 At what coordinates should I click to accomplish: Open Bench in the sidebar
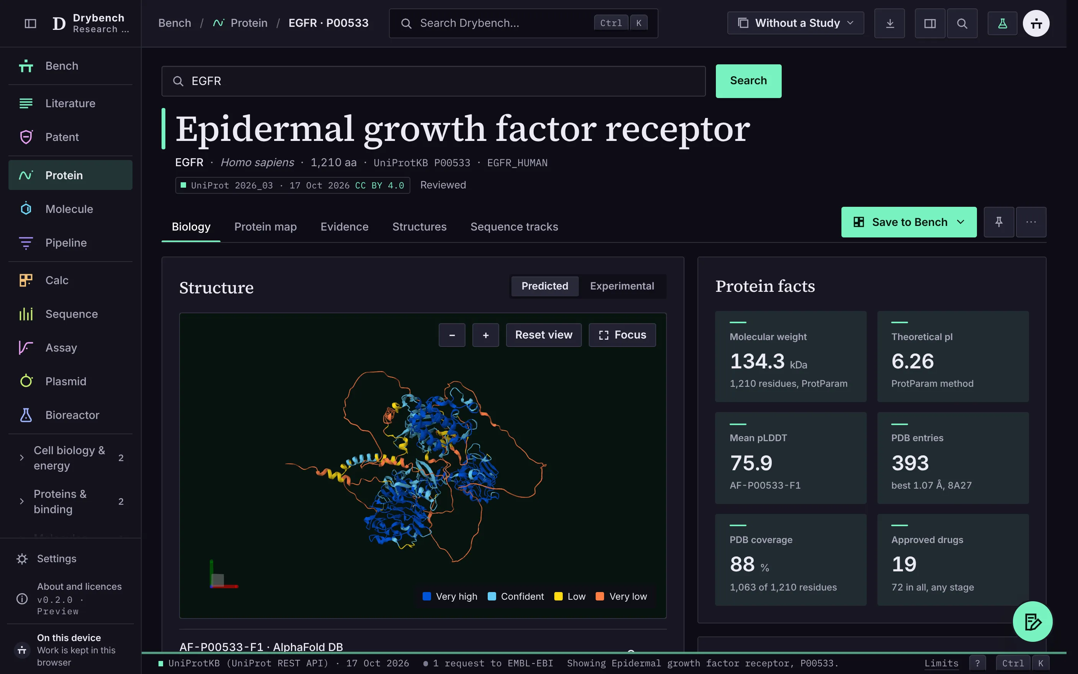pyautogui.click(x=70, y=66)
